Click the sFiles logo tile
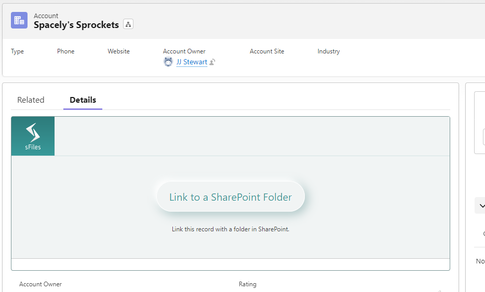Viewport: 485px width, 292px height. point(33,136)
